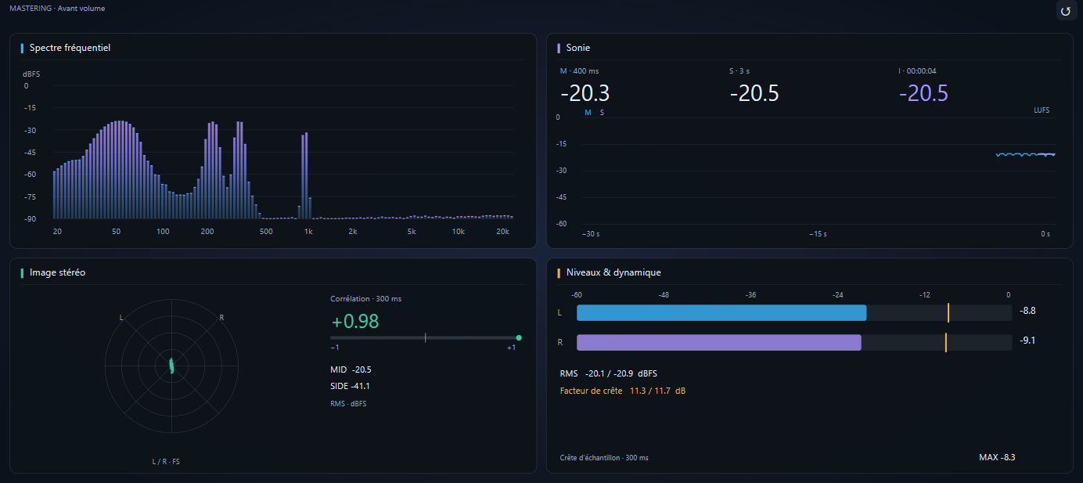Screen dimensions: 1083x483
Task: Click the "Niveaux & dynamique" panel title
Action: click(x=613, y=272)
